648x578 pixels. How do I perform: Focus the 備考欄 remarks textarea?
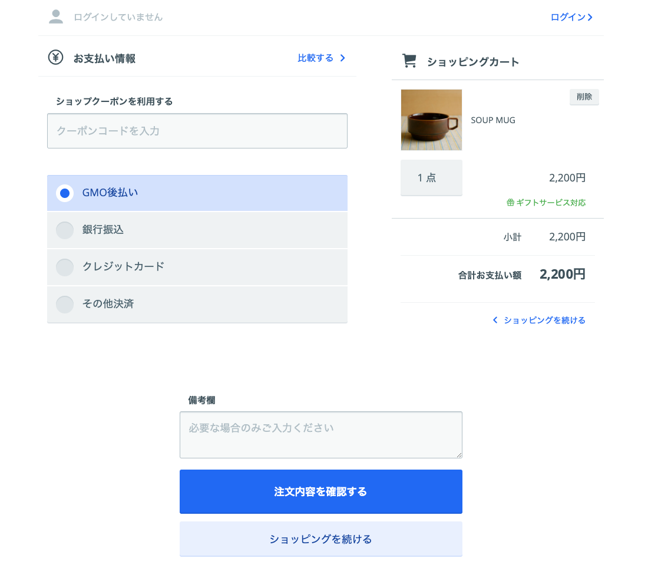[x=320, y=435]
